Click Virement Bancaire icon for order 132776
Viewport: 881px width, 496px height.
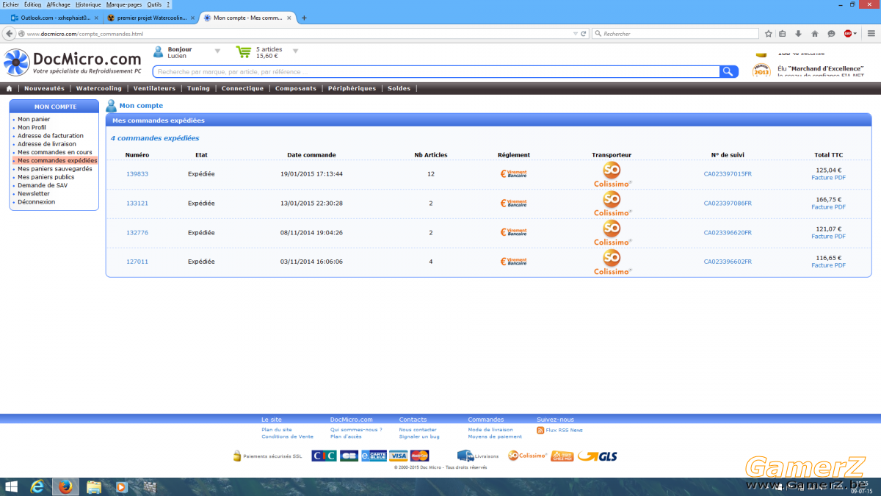click(x=514, y=232)
